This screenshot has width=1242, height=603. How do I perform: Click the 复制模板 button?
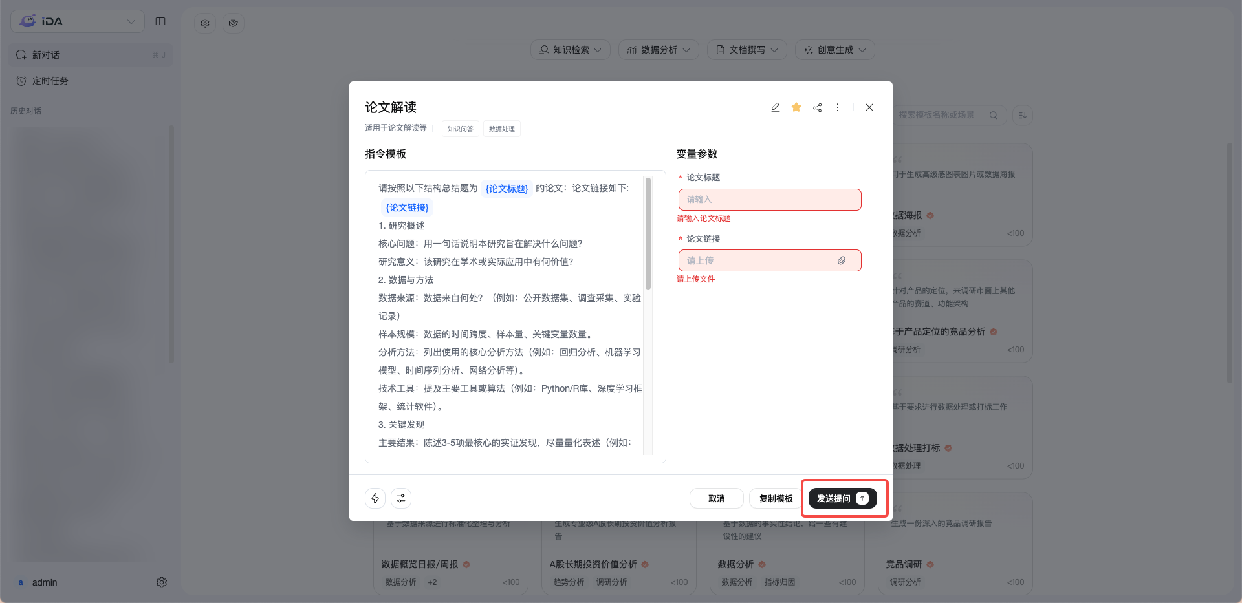click(776, 498)
